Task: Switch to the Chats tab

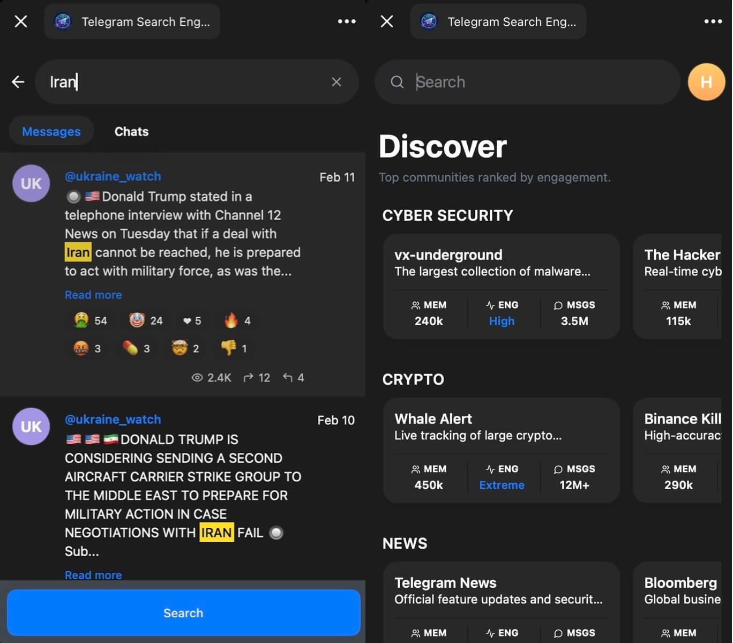Action: (x=131, y=132)
